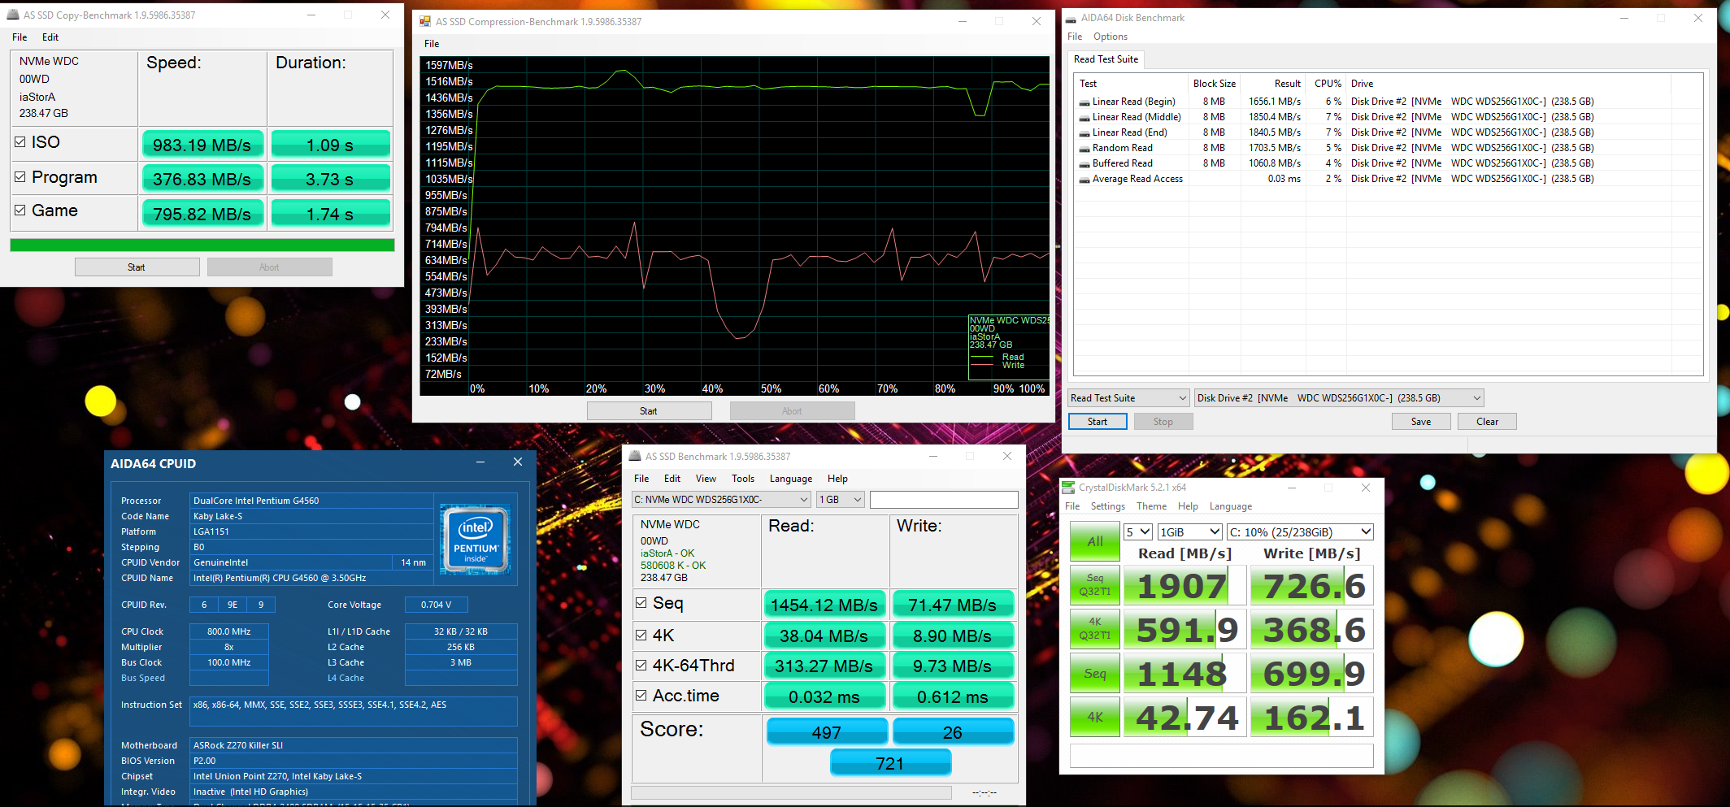The width and height of the screenshot is (1730, 807).
Task: Run the Seq Q32T1 test in CrystalDiskMark
Action: point(1095,585)
